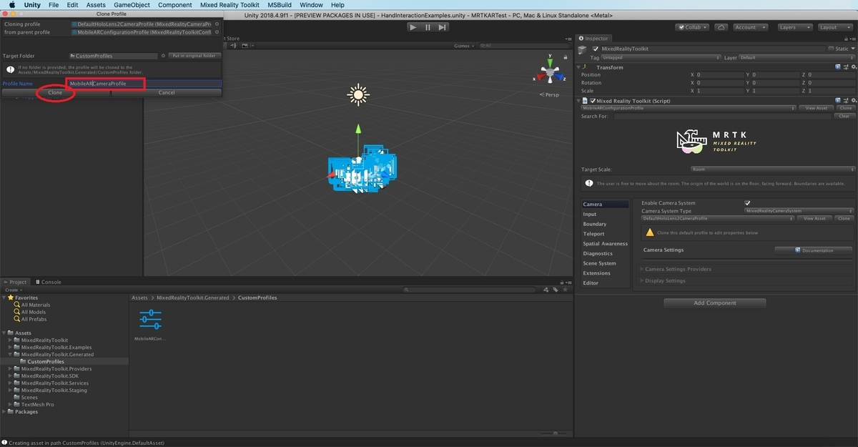Click the directional light sun icon in scene
This screenshot has height=447, width=858.
357,94
